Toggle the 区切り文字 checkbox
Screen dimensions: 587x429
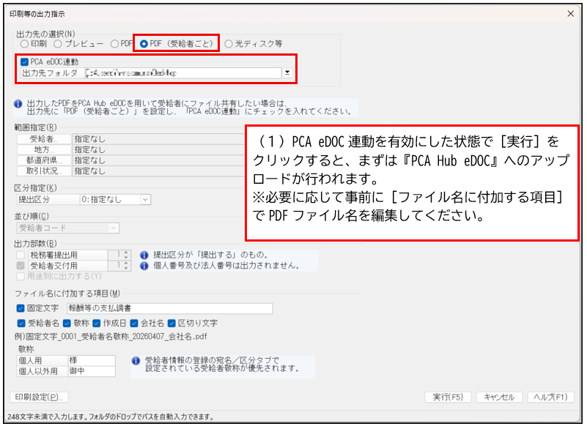pyautogui.click(x=171, y=323)
